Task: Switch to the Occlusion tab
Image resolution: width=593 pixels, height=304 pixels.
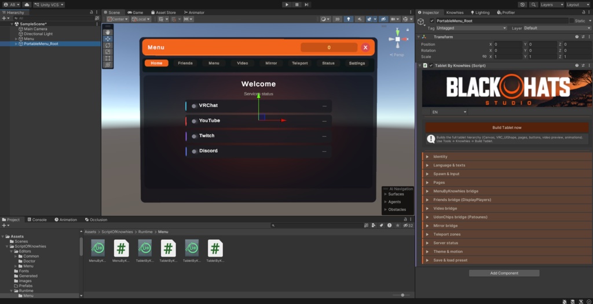Action: pos(96,220)
